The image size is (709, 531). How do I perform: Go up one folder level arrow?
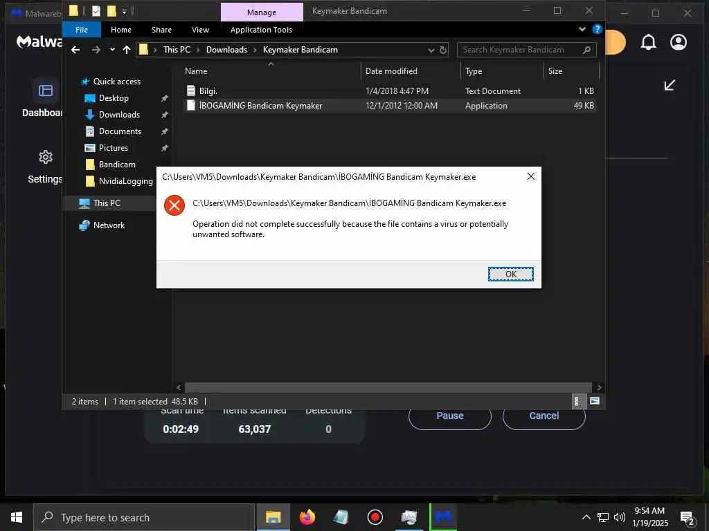click(x=127, y=50)
